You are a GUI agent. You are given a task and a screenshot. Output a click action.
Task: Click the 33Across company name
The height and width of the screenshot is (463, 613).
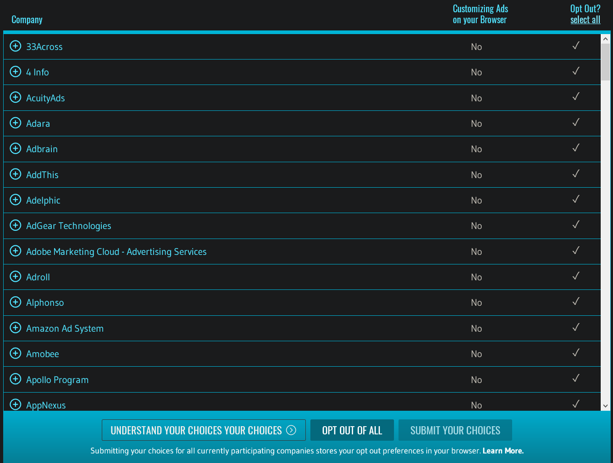tap(45, 47)
